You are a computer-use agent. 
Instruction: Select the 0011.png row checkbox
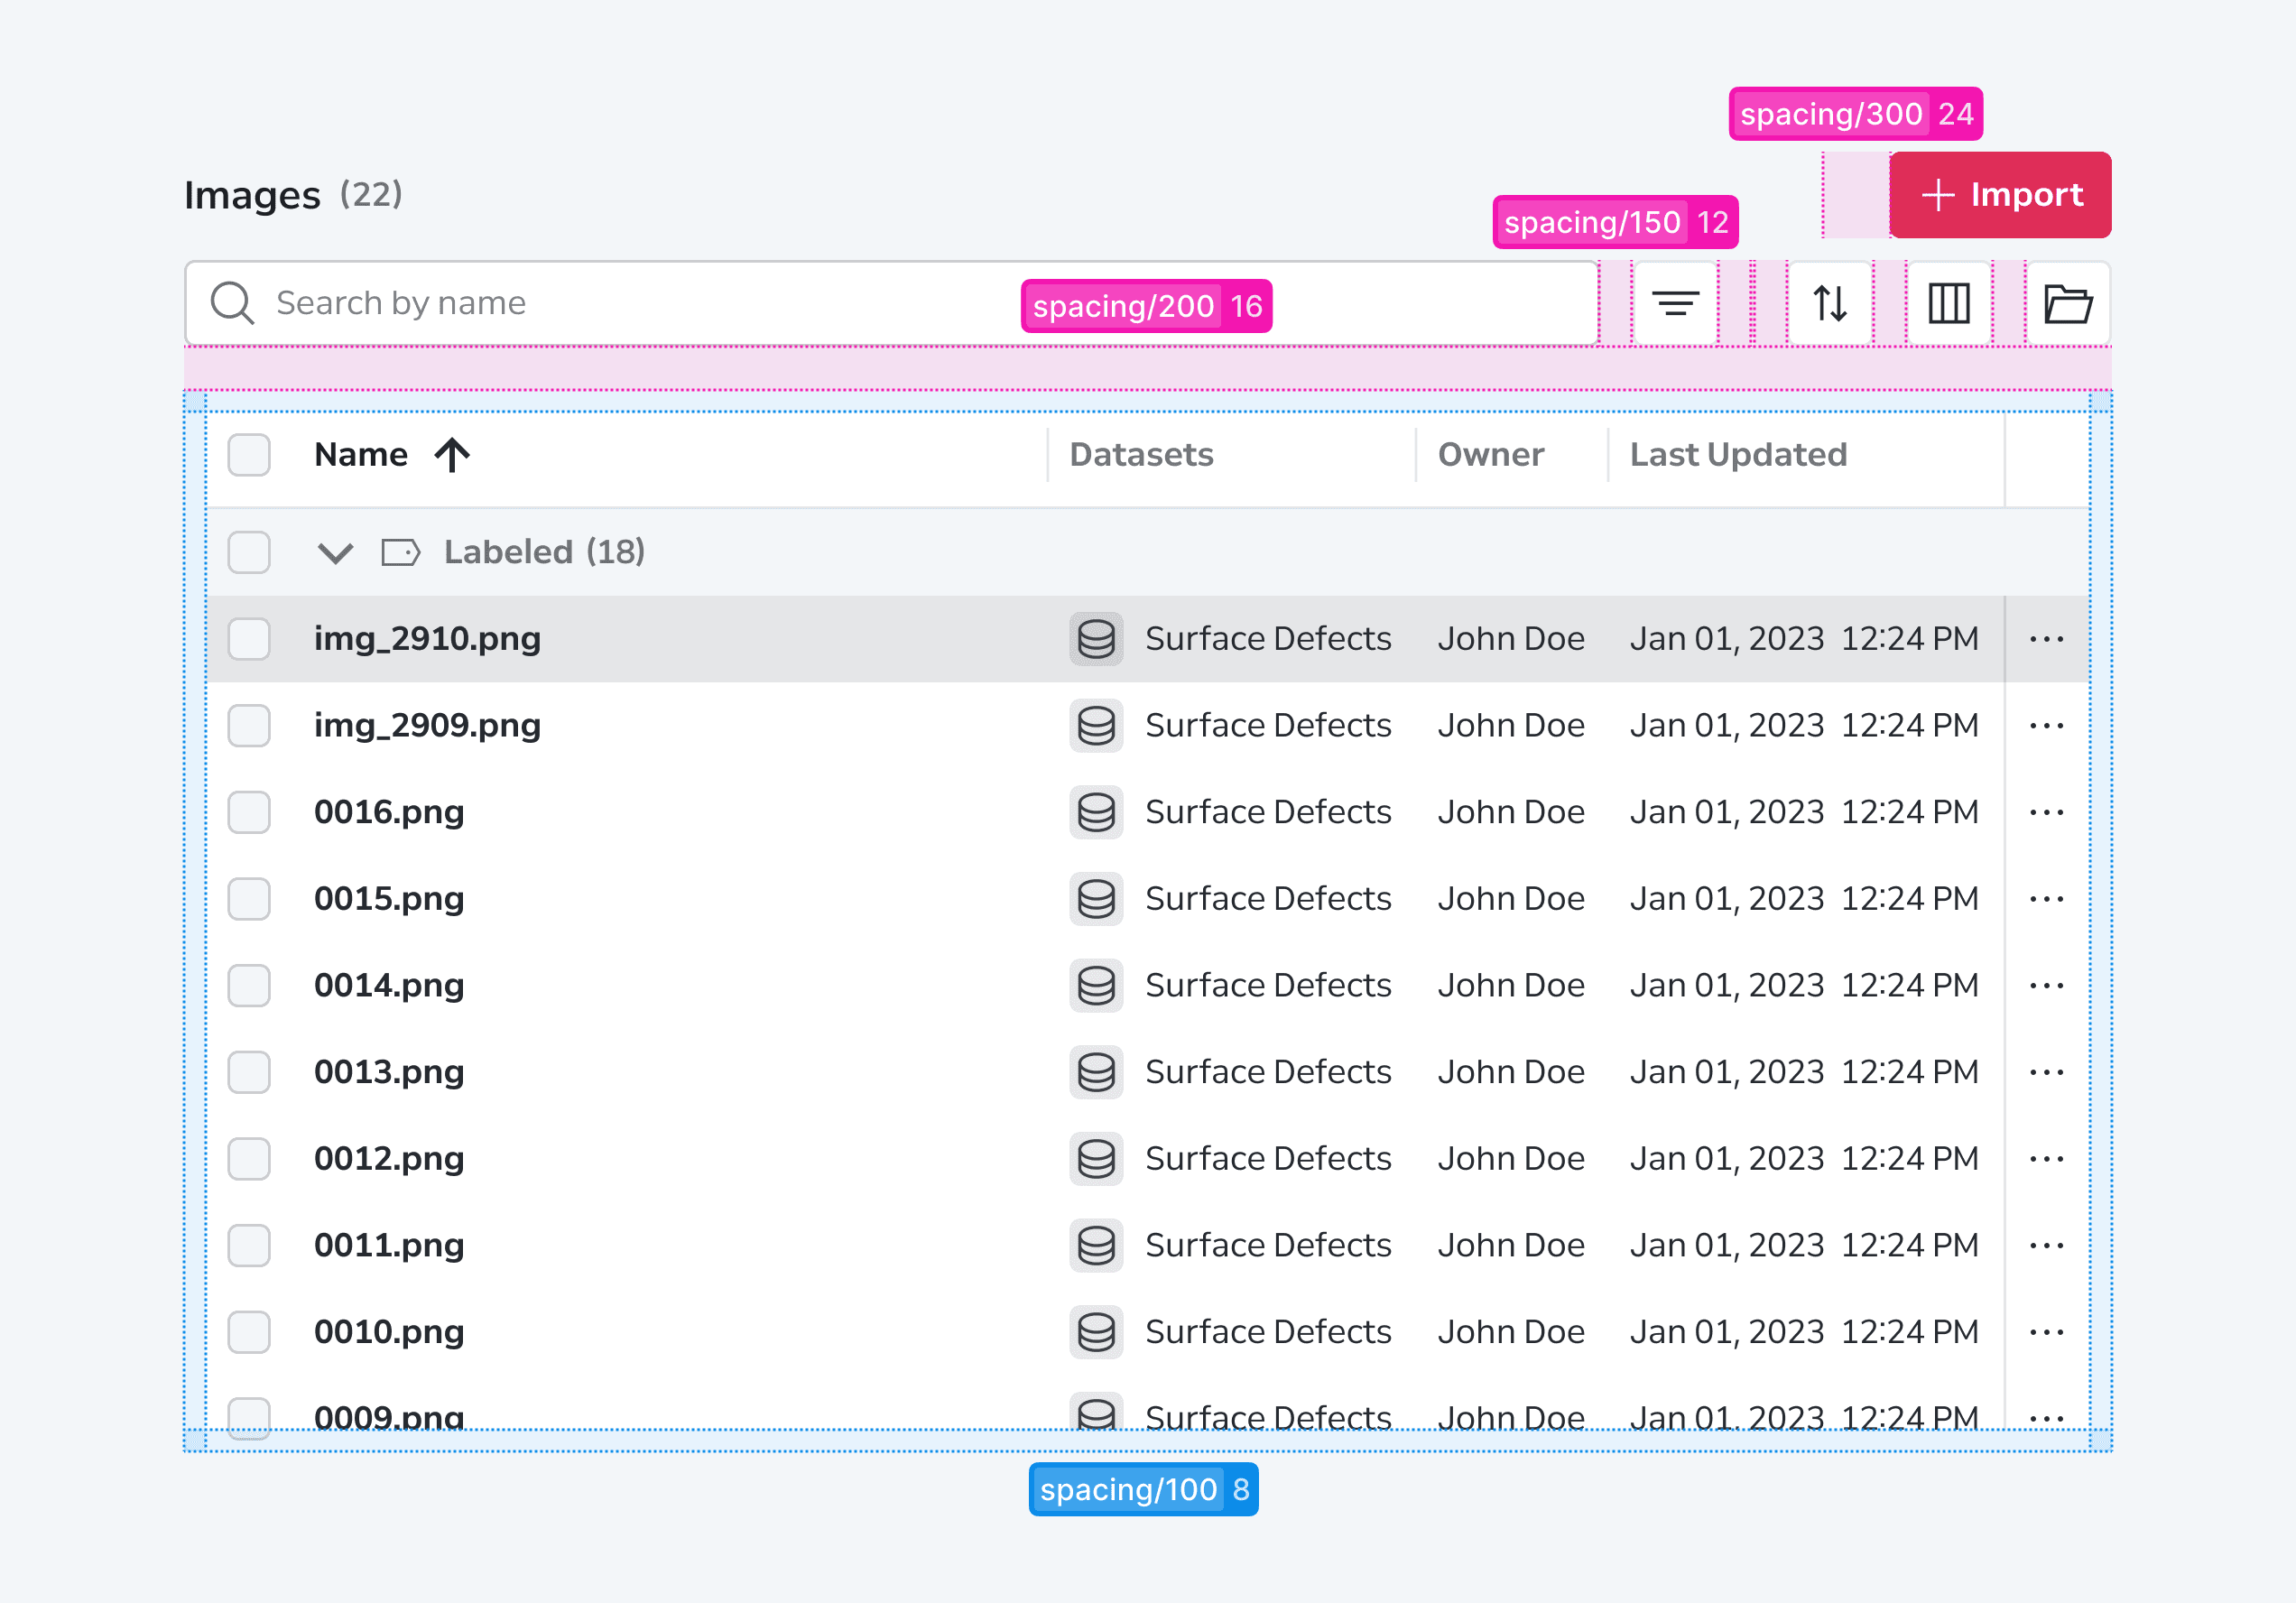click(x=249, y=1246)
